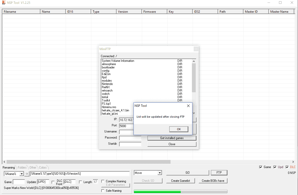This screenshot has height=195, width=298.
Task: Select the tinfoil directory in FTP list
Action: pyautogui.click(x=146, y=97)
